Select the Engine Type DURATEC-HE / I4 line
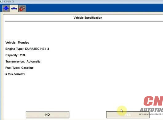The image size is (163, 120). [27, 49]
